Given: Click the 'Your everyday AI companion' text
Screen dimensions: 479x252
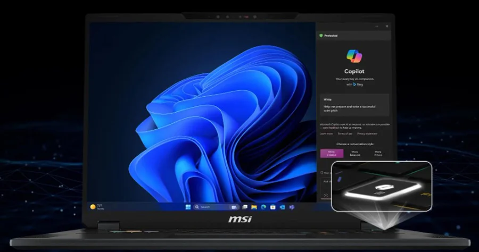Looking at the screenshot, I should point(354,79).
